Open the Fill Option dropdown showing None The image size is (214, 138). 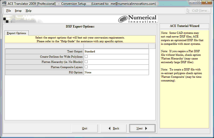(116, 72)
